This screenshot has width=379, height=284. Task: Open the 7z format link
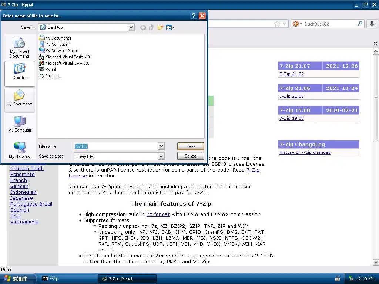158,214
